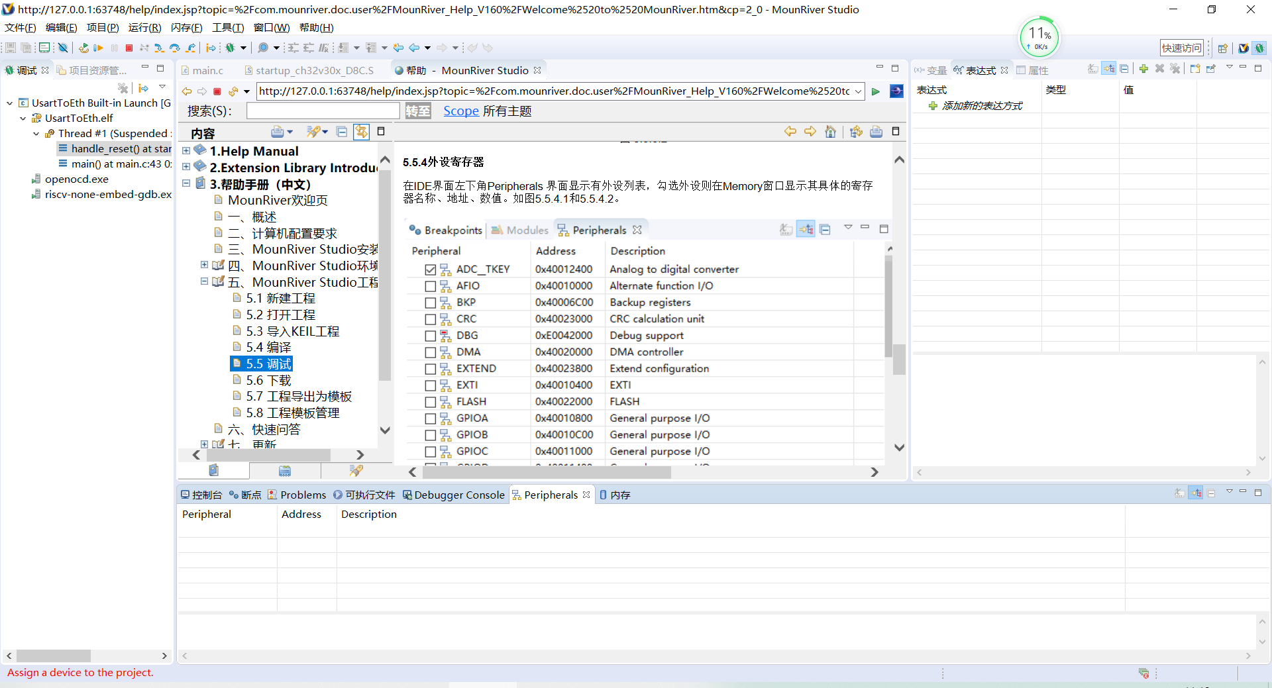
Task: Open the Open Perspective icon
Action: tap(1223, 48)
